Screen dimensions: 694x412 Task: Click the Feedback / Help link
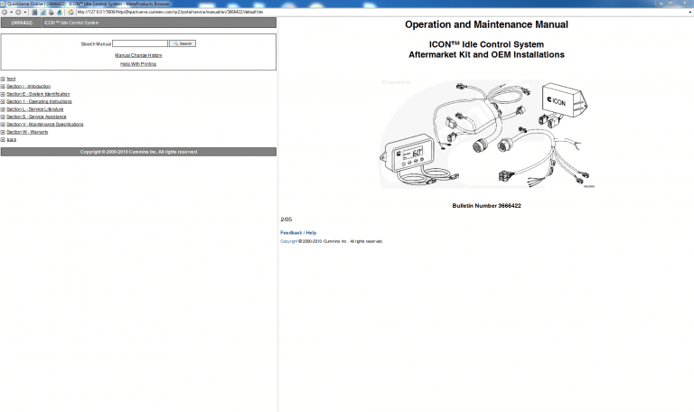[x=298, y=233]
